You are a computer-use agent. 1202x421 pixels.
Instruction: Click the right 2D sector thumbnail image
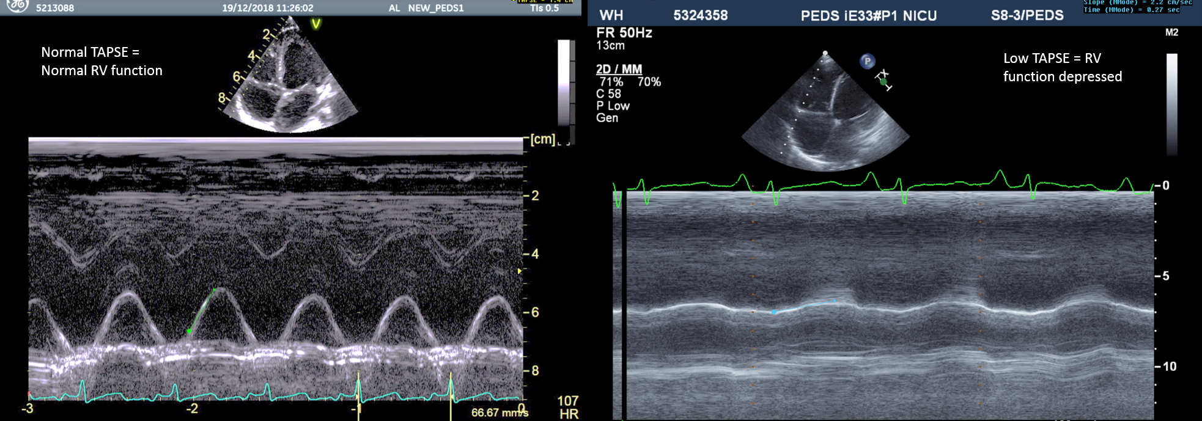[825, 113]
